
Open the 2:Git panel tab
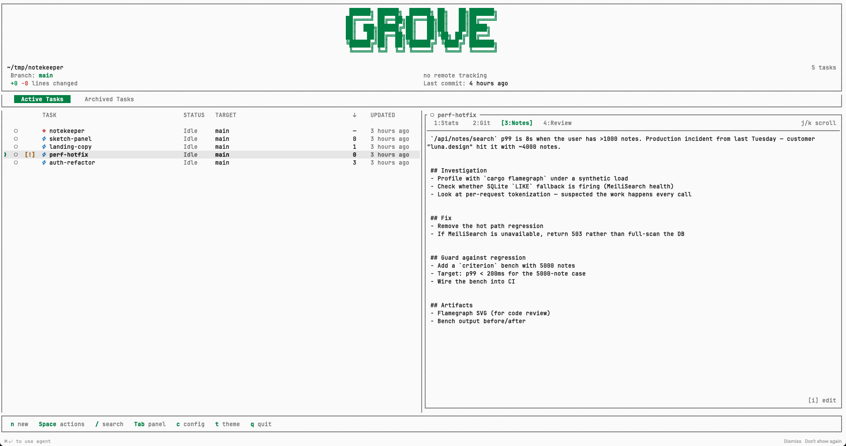[482, 123]
